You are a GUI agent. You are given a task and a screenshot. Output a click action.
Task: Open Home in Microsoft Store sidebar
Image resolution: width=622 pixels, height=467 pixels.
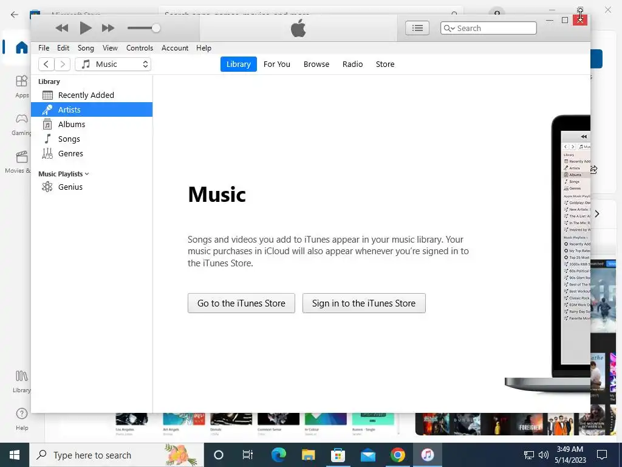21,47
